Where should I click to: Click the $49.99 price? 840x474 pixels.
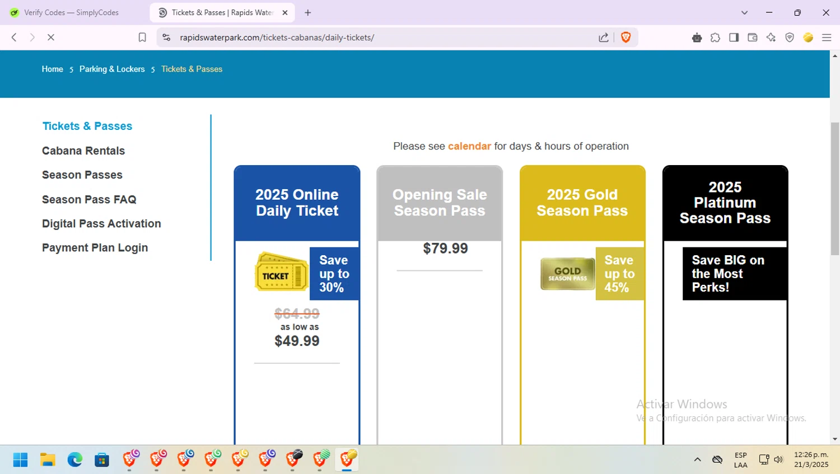[297, 341]
